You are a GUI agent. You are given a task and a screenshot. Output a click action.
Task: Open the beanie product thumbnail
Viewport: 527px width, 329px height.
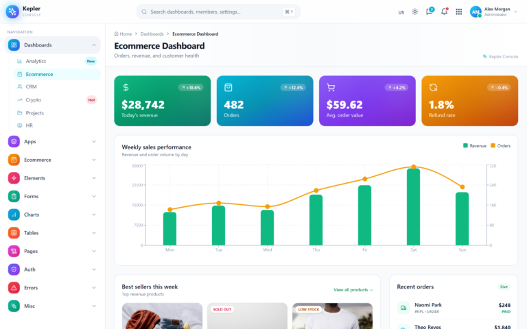[163, 316]
